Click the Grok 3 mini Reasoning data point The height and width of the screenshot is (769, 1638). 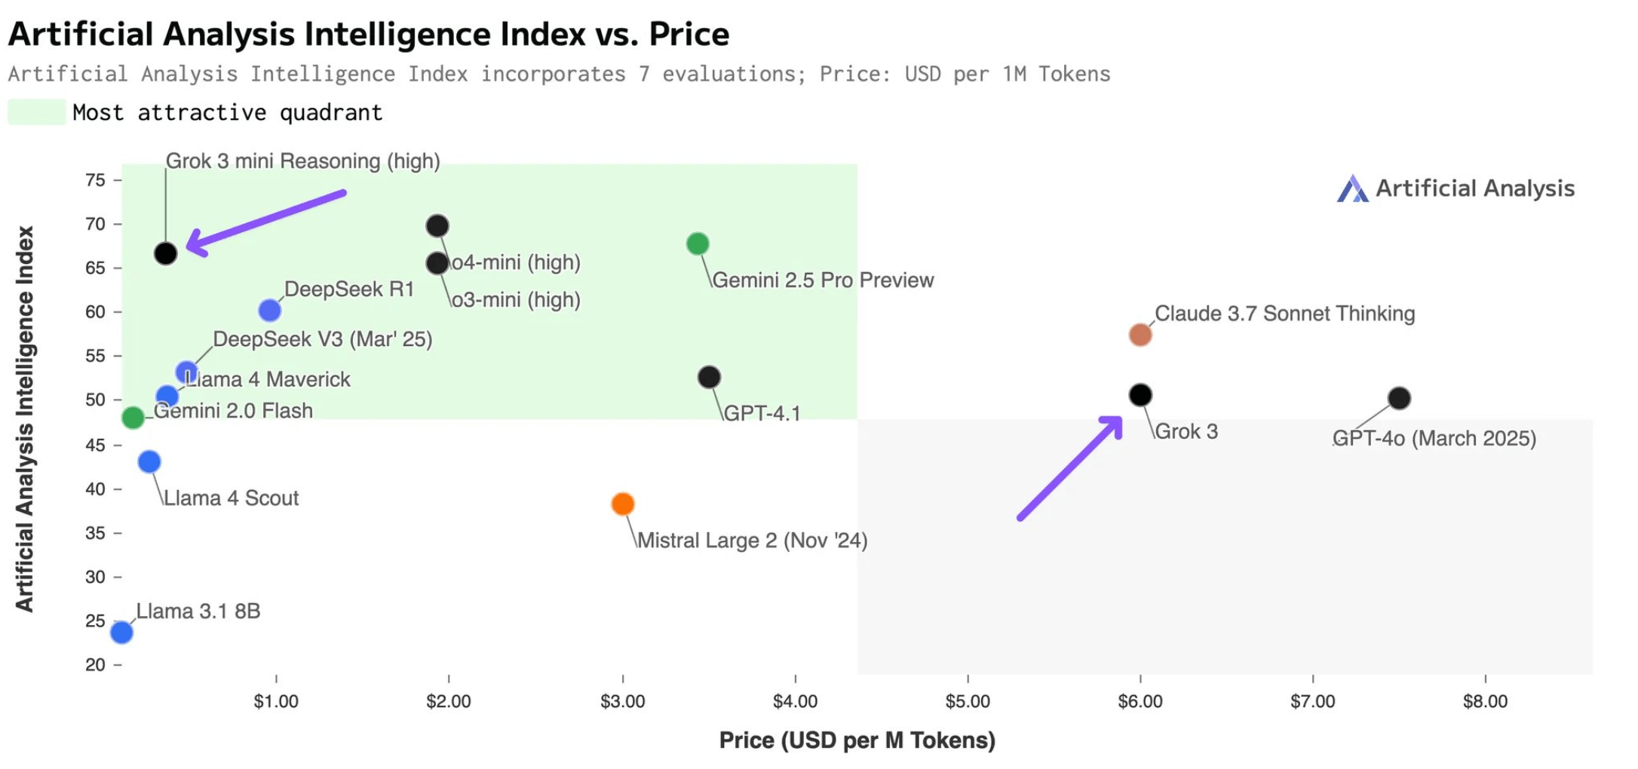click(166, 253)
